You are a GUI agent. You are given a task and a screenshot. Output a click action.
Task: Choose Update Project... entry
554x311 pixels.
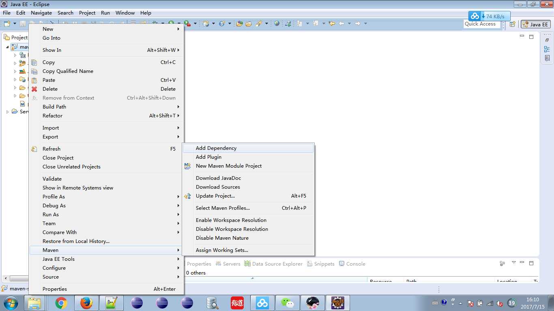tap(248, 196)
